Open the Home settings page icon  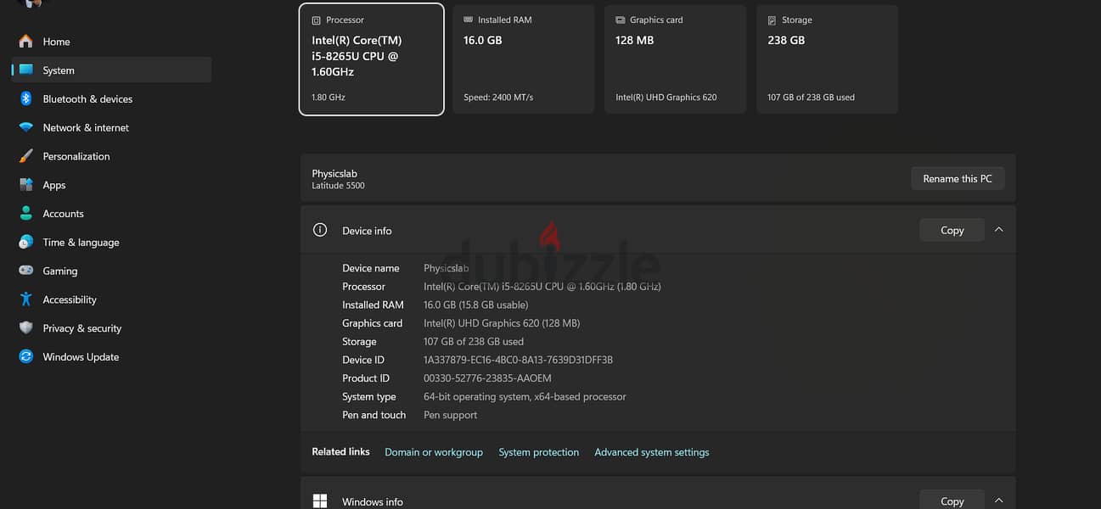point(25,42)
